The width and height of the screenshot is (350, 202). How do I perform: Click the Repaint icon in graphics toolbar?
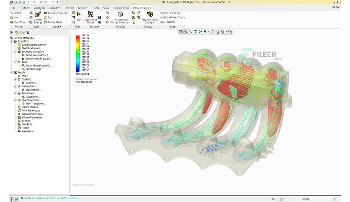[x=196, y=32]
